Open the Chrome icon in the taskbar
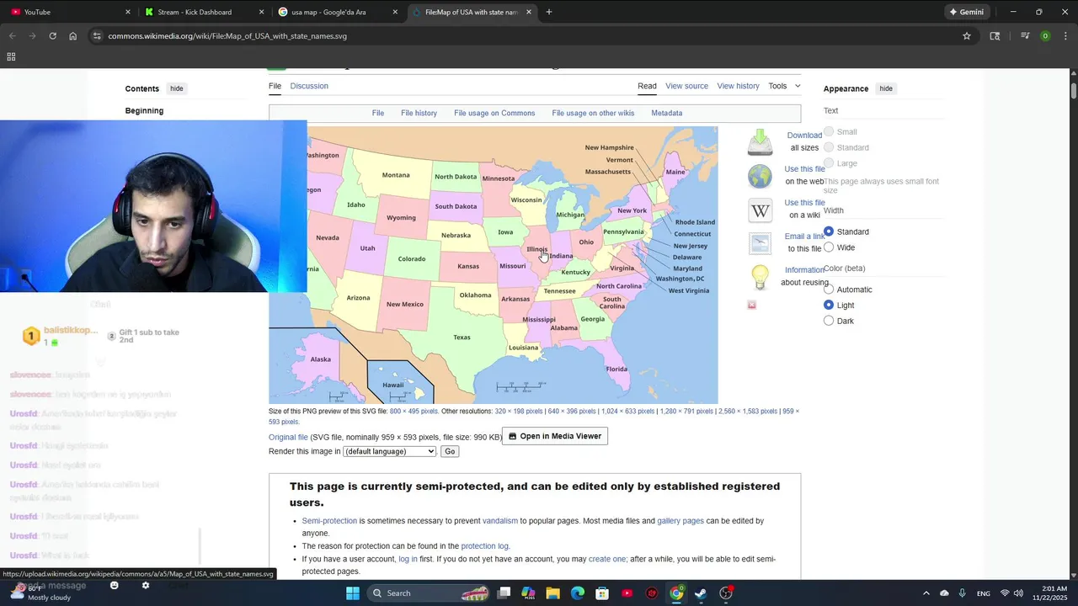This screenshot has height=606, width=1078. (676, 593)
